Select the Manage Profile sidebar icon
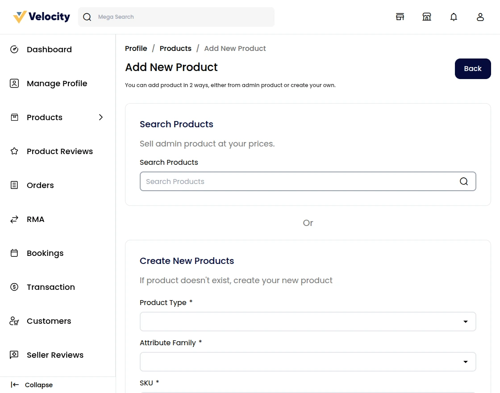Viewport: 500px width, 393px height. coord(14,83)
